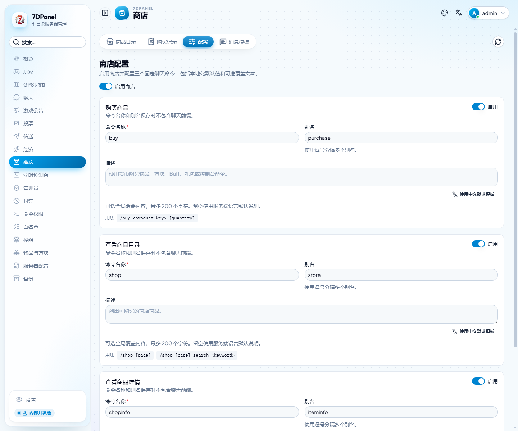Open 聊天 chat page

tap(47, 97)
